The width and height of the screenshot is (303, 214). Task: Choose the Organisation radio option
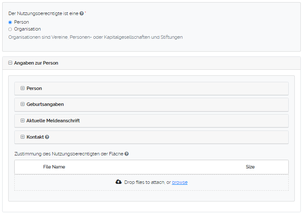(10, 29)
